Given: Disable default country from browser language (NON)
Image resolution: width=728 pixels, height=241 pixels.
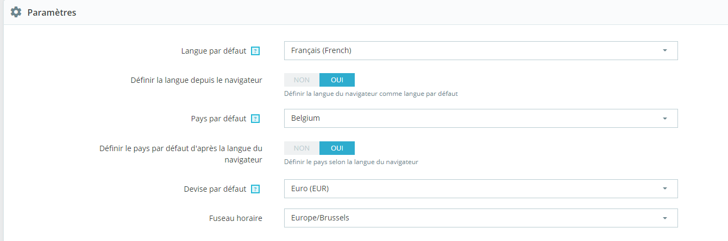Looking at the screenshot, I should pyautogui.click(x=302, y=148).
